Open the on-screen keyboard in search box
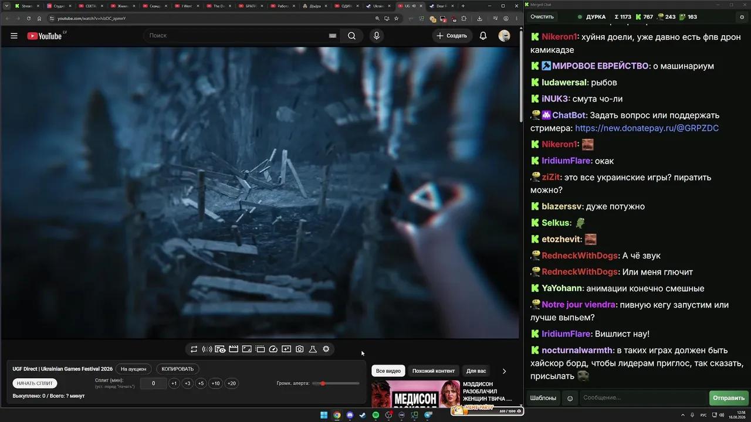The width and height of the screenshot is (751, 422). (x=333, y=36)
